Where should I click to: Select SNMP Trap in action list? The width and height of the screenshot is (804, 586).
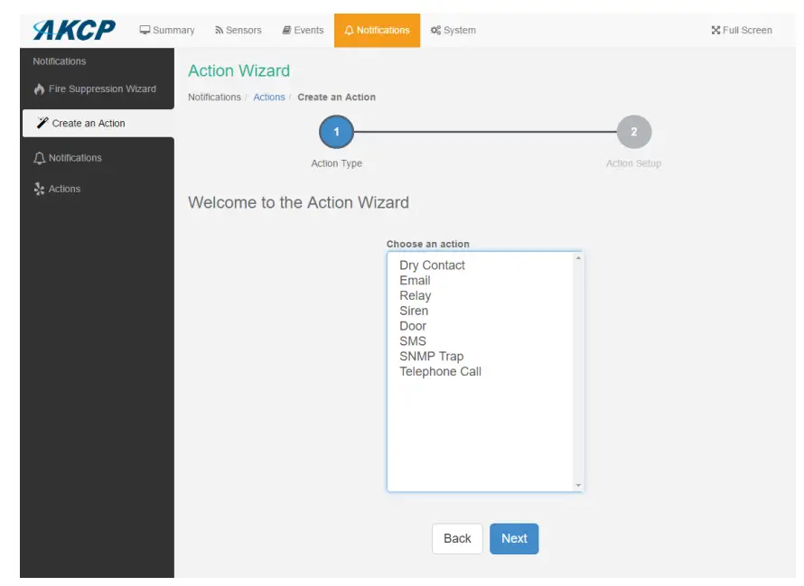click(x=431, y=357)
